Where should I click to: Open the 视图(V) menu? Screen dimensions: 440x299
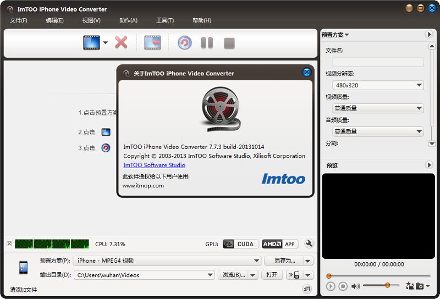[91, 20]
